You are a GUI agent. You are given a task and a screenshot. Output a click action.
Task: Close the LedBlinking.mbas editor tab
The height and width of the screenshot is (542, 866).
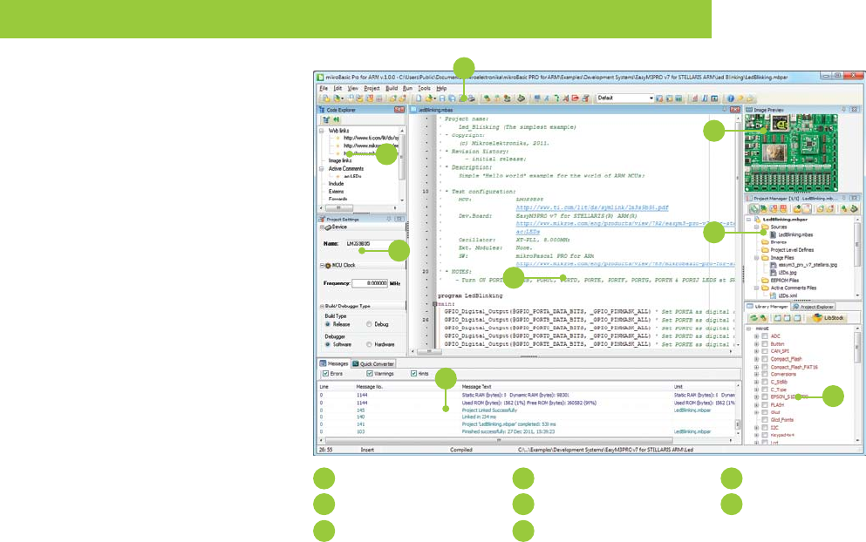point(734,110)
